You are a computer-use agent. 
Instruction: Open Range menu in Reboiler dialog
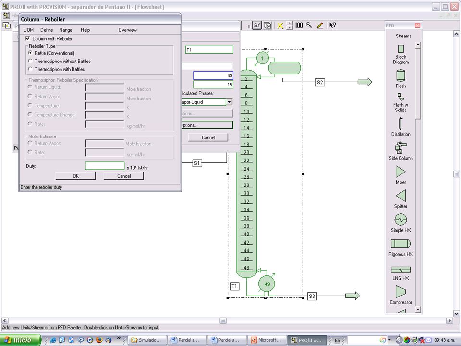[66, 30]
